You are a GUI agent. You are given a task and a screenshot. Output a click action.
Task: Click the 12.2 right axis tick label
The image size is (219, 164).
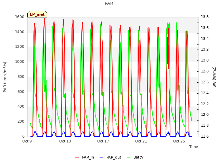(x=205, y=104)
